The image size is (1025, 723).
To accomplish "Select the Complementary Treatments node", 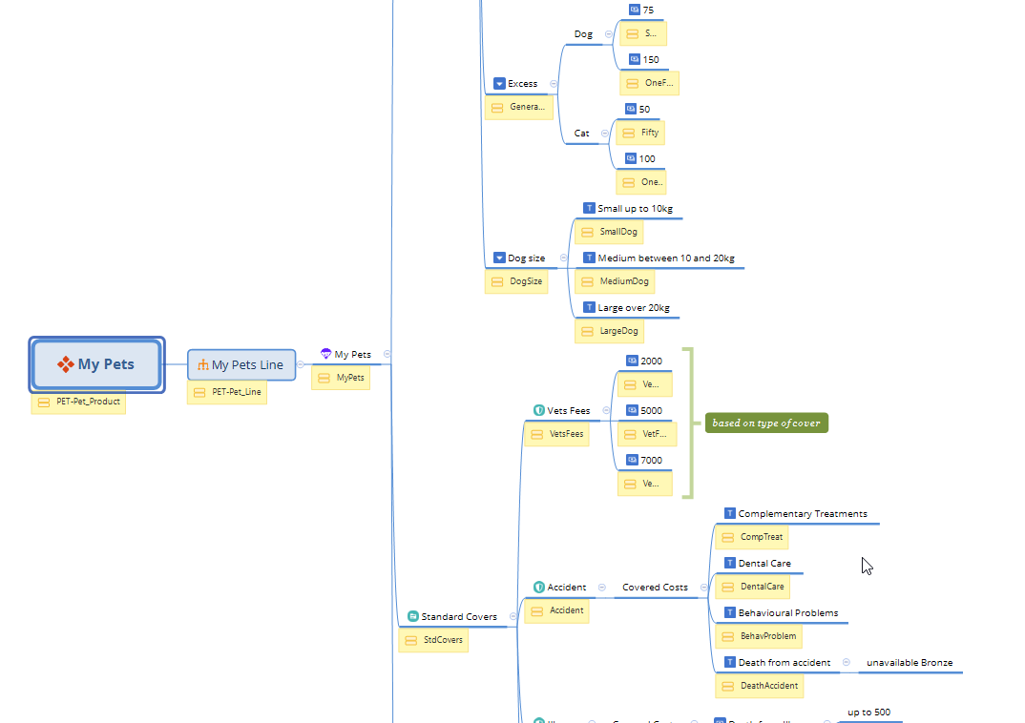I will [x=802, y=514].
